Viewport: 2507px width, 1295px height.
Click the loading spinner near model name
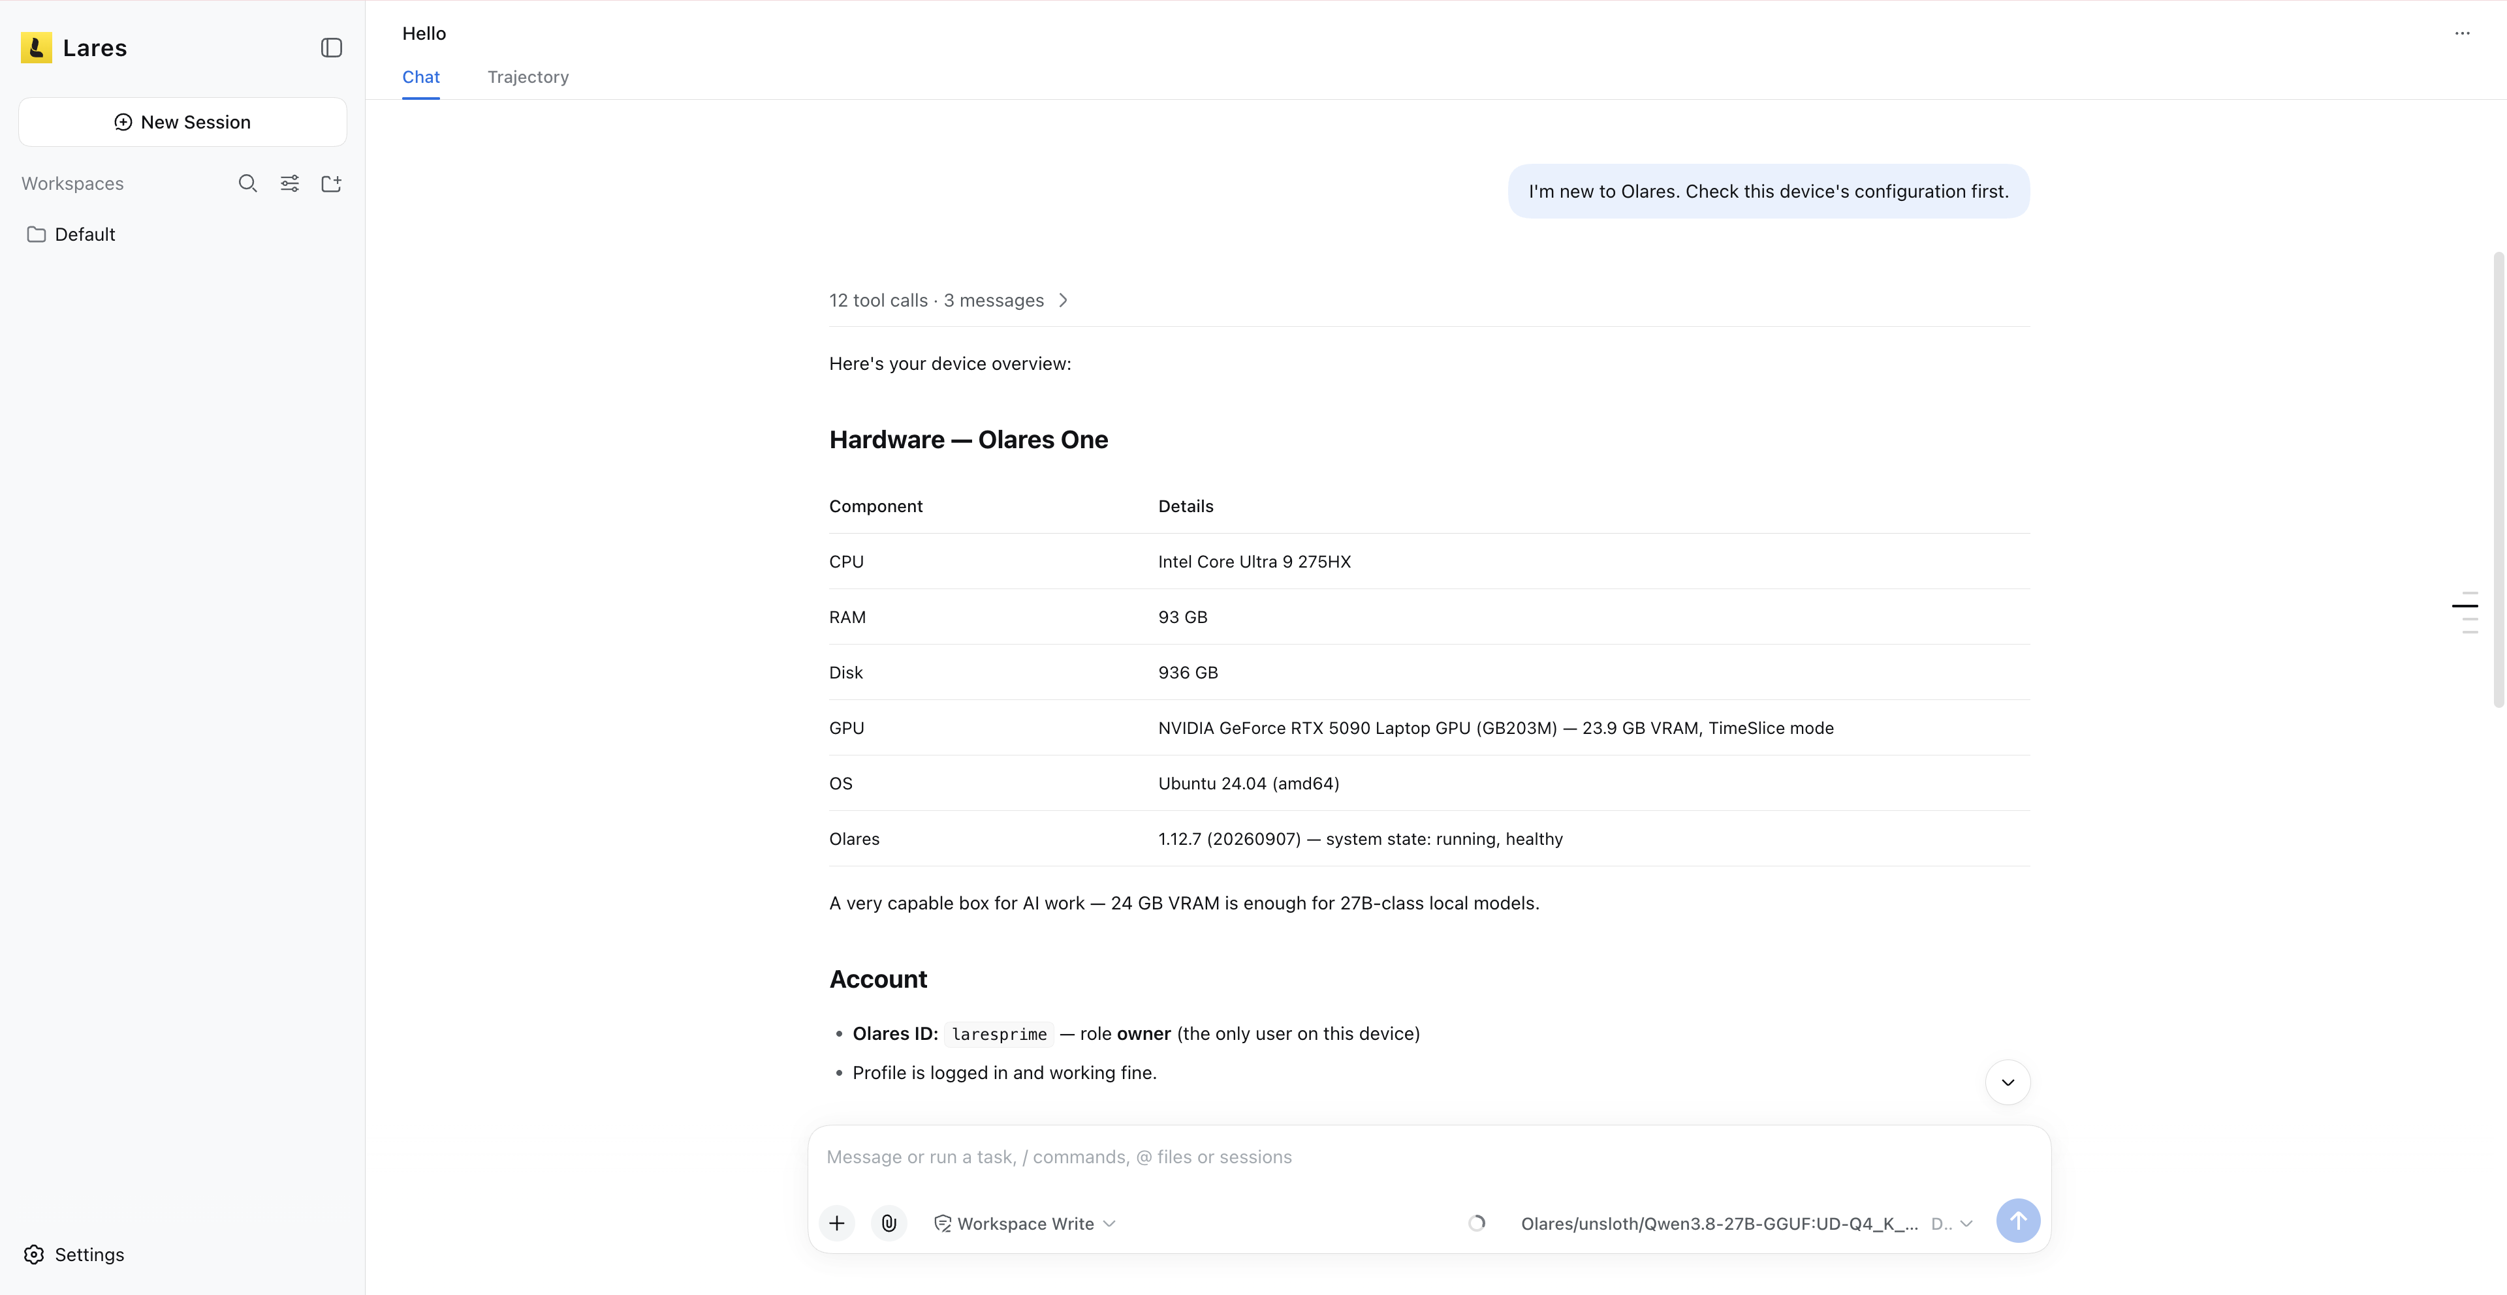click(1476, 1223)
